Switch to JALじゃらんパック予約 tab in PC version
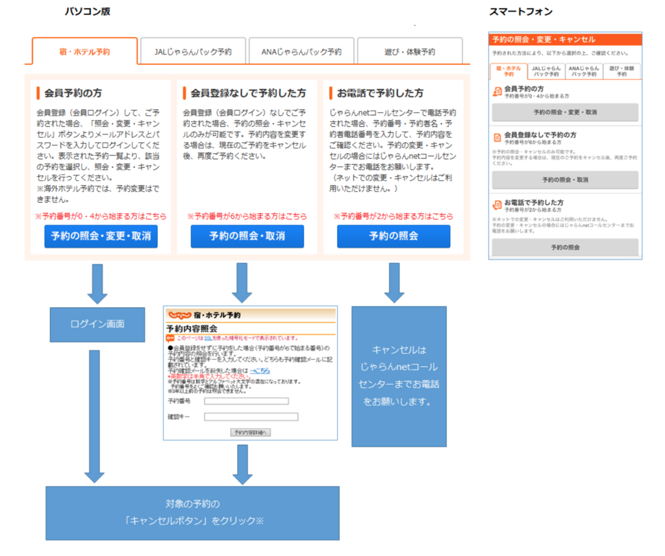The width and height of the screenshot is (665, 556). [193, 51]
